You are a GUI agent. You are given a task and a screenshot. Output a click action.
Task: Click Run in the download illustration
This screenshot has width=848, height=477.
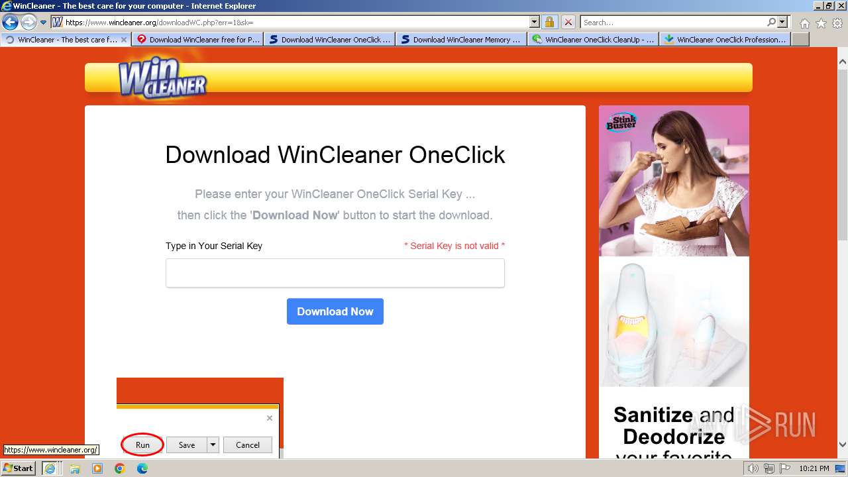coord(142,445)
